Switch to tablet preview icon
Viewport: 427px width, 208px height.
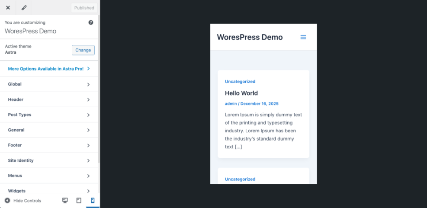[x=79, y=201]
